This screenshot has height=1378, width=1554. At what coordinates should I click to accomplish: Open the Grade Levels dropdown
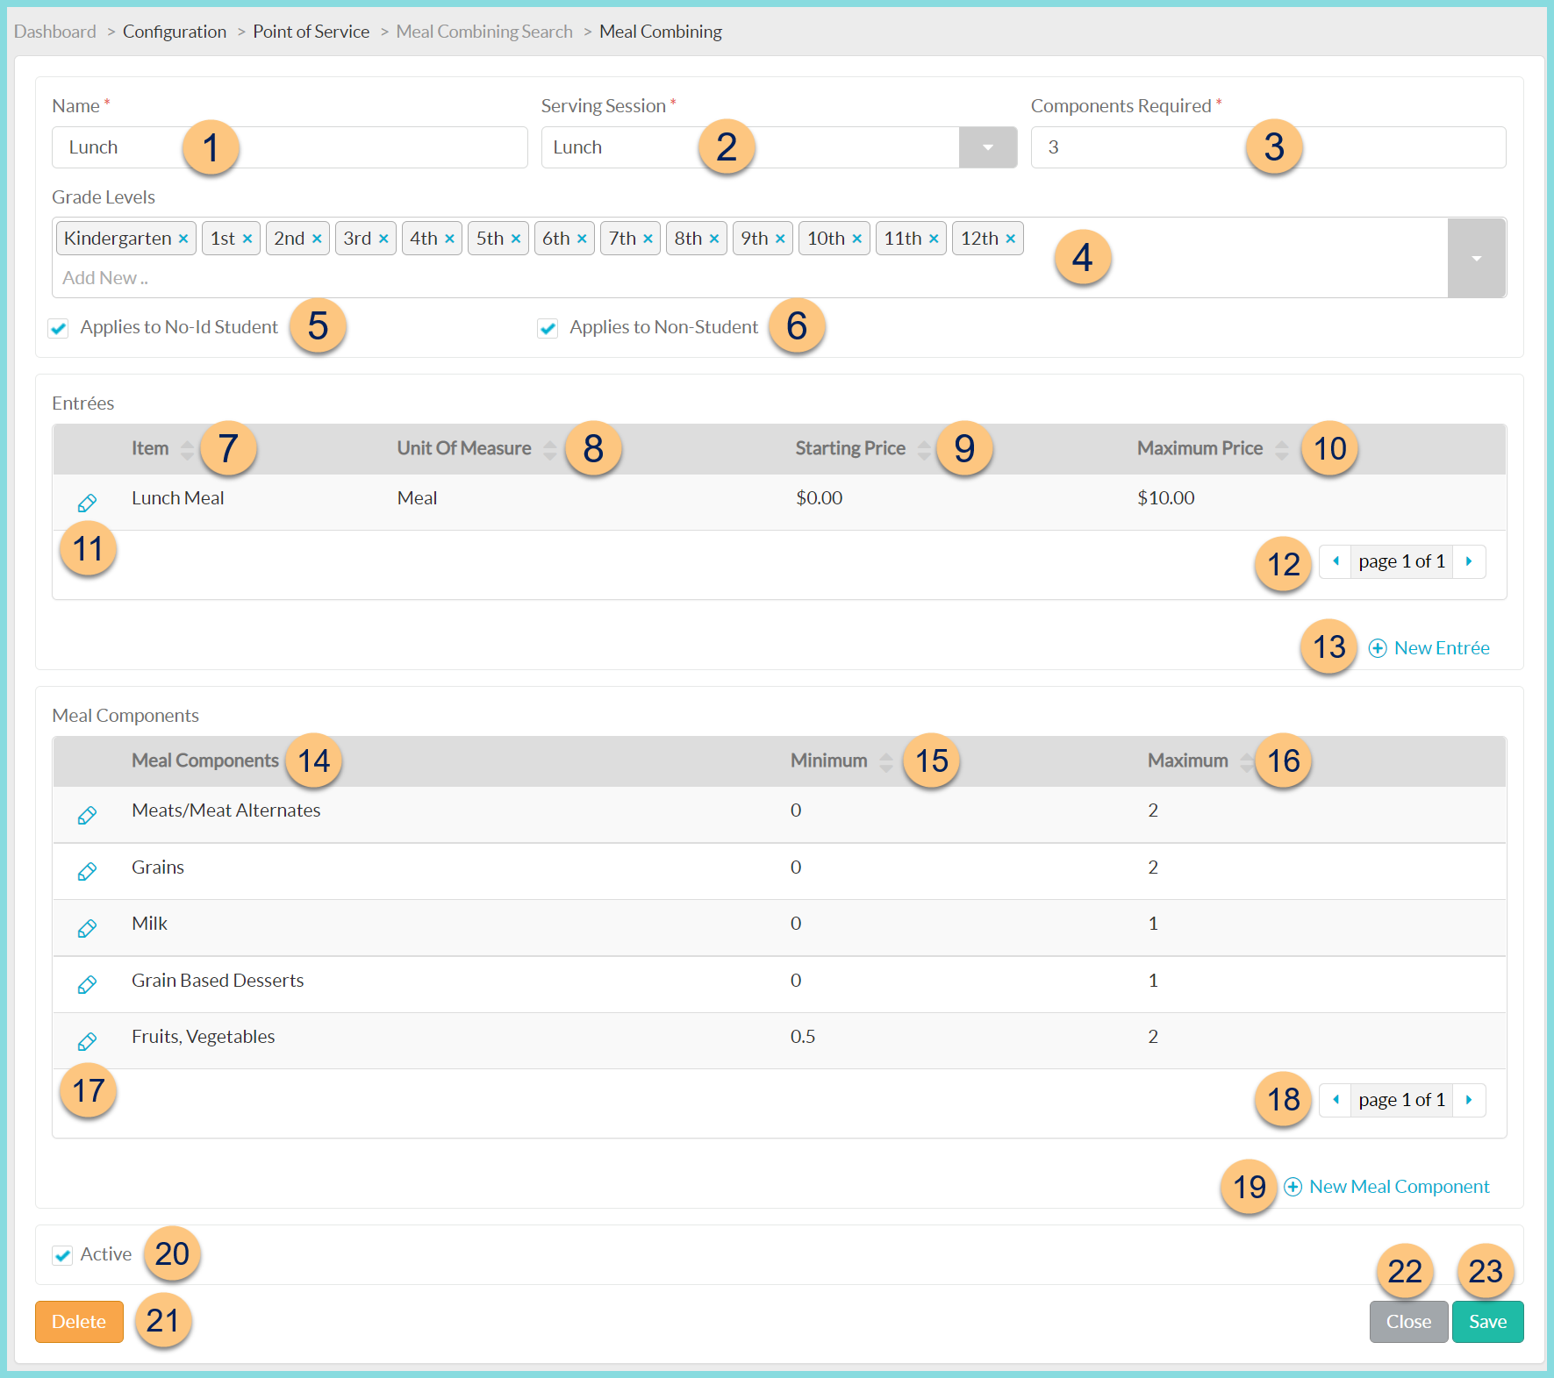1476,257
